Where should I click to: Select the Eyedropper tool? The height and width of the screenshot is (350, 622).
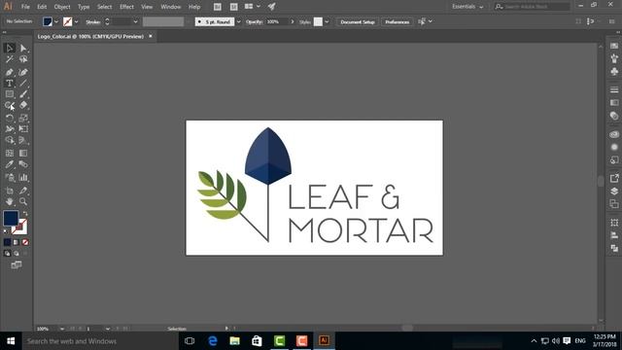(x=10, y=164)
